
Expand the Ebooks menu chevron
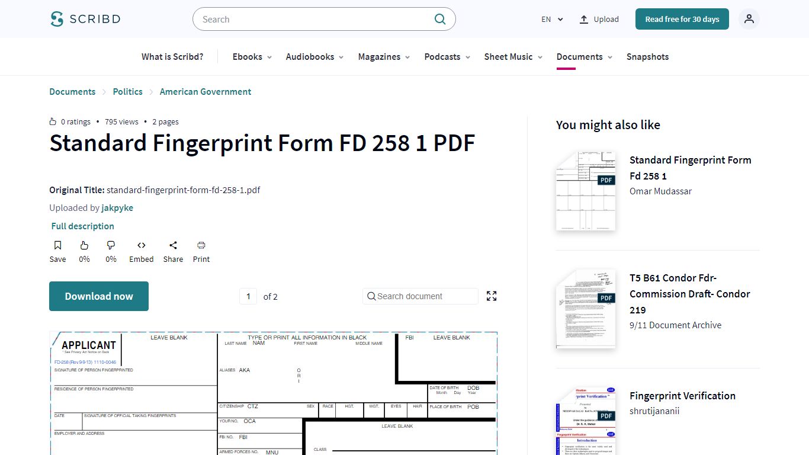[269, 57]
